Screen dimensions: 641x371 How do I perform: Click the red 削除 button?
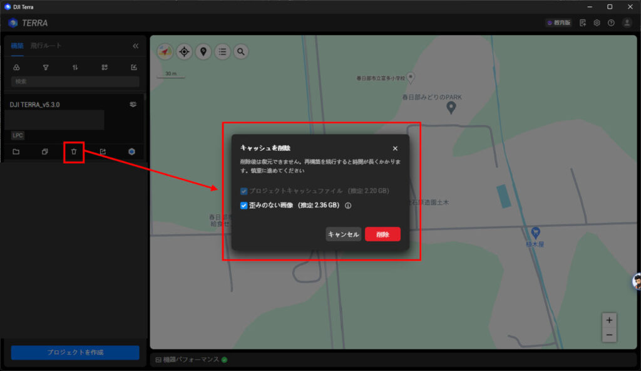pyautogui.click(x=382, y=234)
